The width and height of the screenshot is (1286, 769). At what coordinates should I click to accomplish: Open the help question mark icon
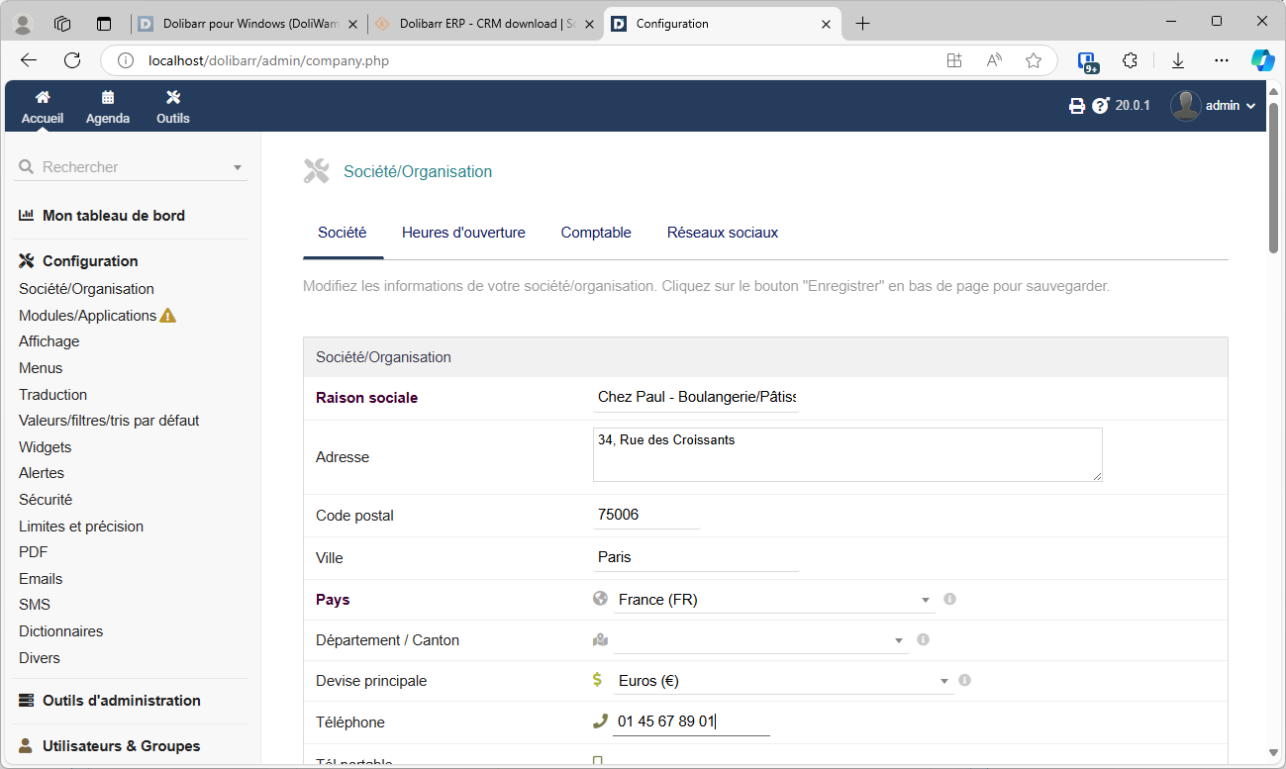pyautogui.click(x=1101, y=106)
